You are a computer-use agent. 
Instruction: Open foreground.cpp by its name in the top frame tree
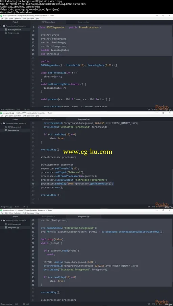(14, 33)
